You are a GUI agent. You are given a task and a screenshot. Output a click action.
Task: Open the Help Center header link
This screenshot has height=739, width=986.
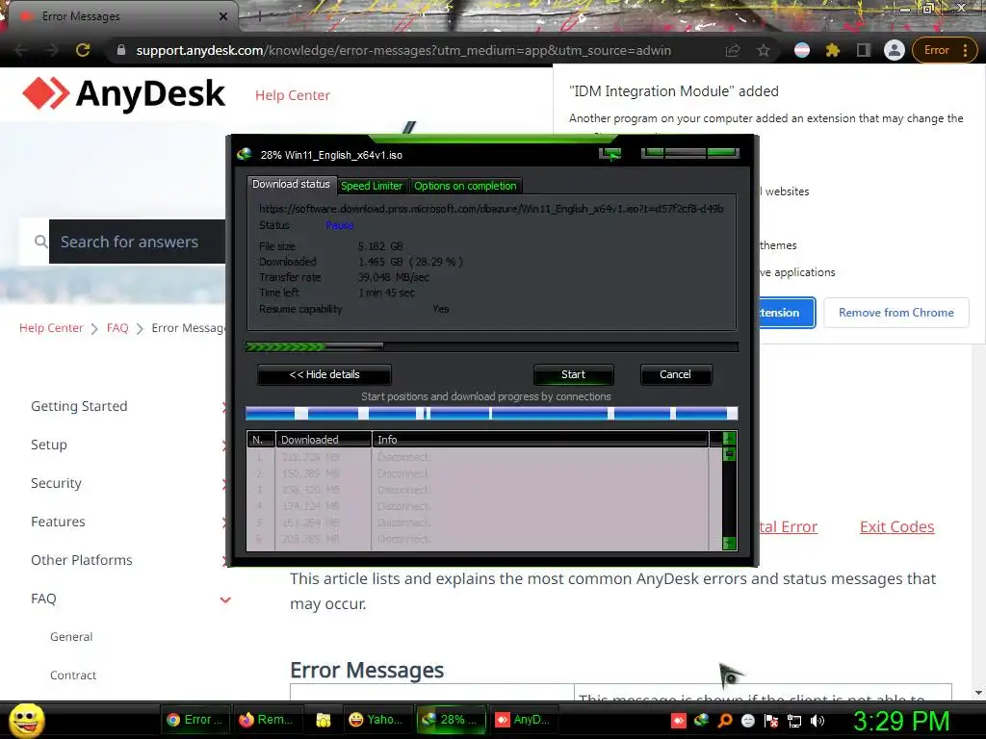(293, 95)
